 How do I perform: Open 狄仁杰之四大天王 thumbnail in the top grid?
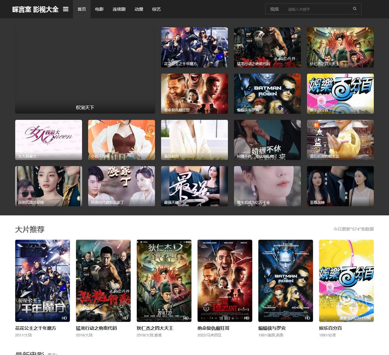click(340, 47)
